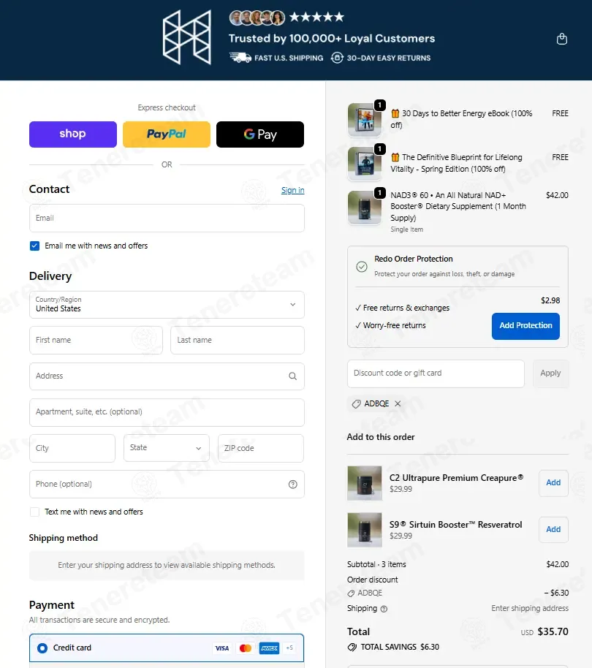Click the Shipping method heading
This screenshot has height=668, width=592.
(x=63, y=538)
